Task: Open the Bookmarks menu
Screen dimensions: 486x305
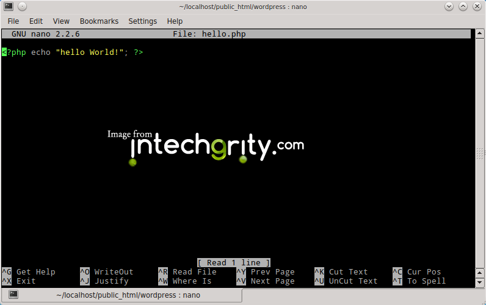Action: tap(99, 21)
